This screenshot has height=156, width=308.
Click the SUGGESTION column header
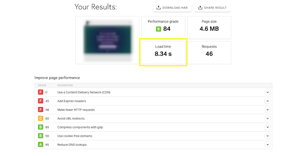tap(65, 85)
